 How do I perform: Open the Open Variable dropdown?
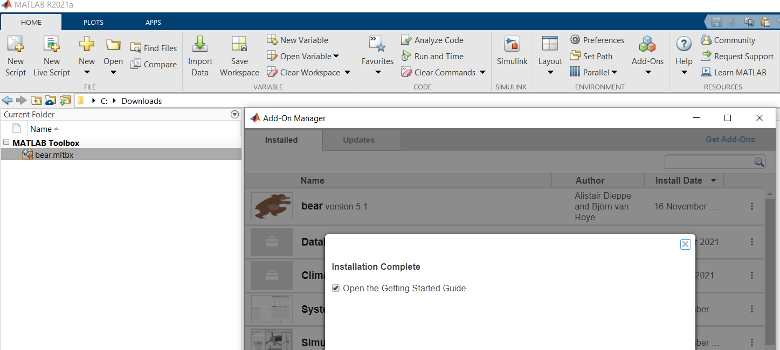tap(336, 56)
